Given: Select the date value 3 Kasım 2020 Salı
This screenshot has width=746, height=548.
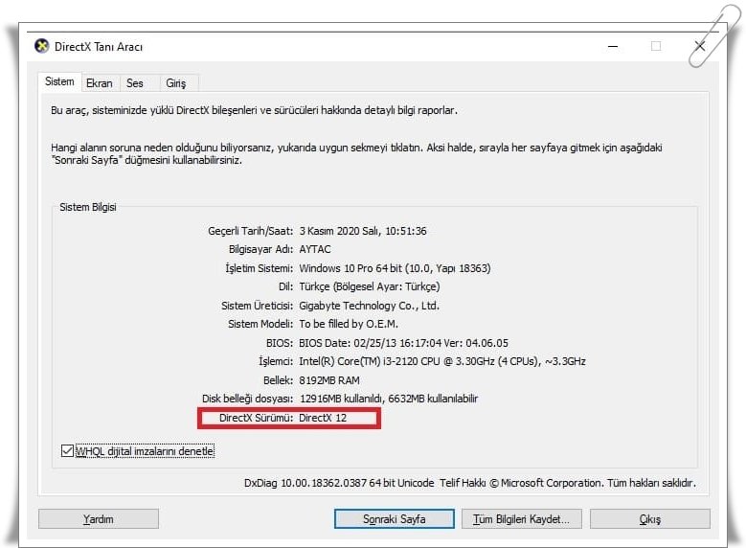Looking at the screenshot, I should pos(363,231).
